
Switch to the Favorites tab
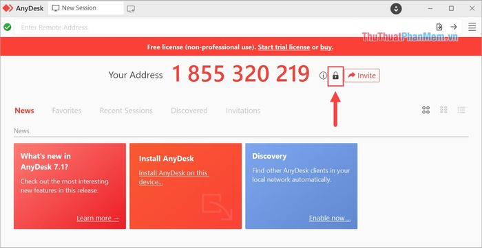pyautogui.click(x=67, y=111)
